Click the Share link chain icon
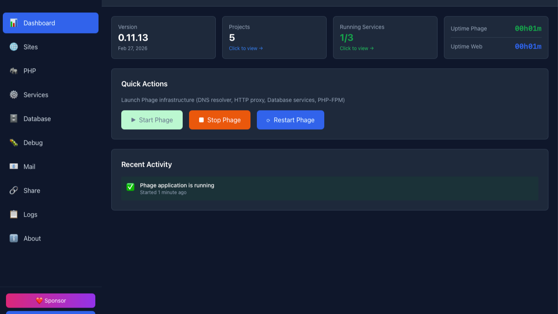 [14, 190]
